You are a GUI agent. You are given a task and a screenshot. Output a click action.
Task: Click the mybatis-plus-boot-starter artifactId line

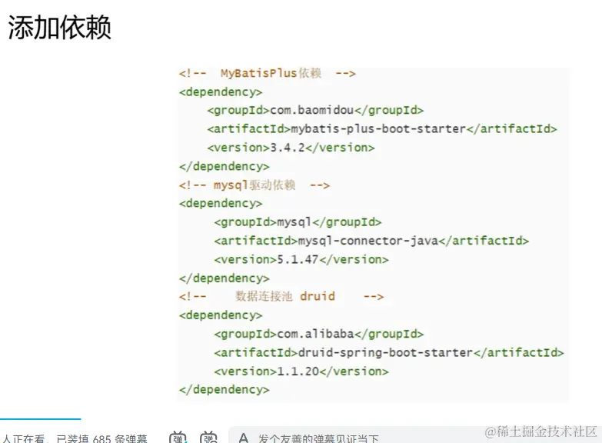tap(382, 128)
